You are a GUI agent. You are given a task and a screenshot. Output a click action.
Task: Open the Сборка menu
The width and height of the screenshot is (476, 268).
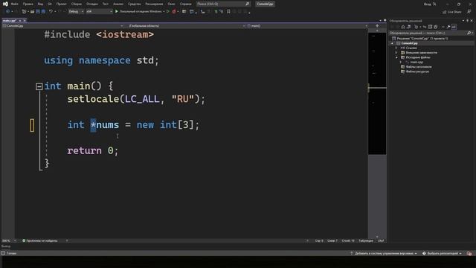[77, 4]
